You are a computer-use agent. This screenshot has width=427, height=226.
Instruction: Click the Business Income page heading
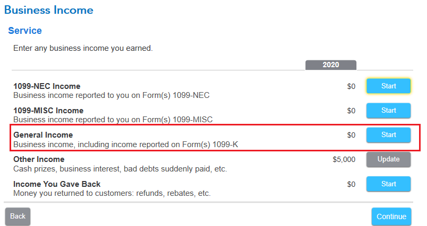(49, 10)
